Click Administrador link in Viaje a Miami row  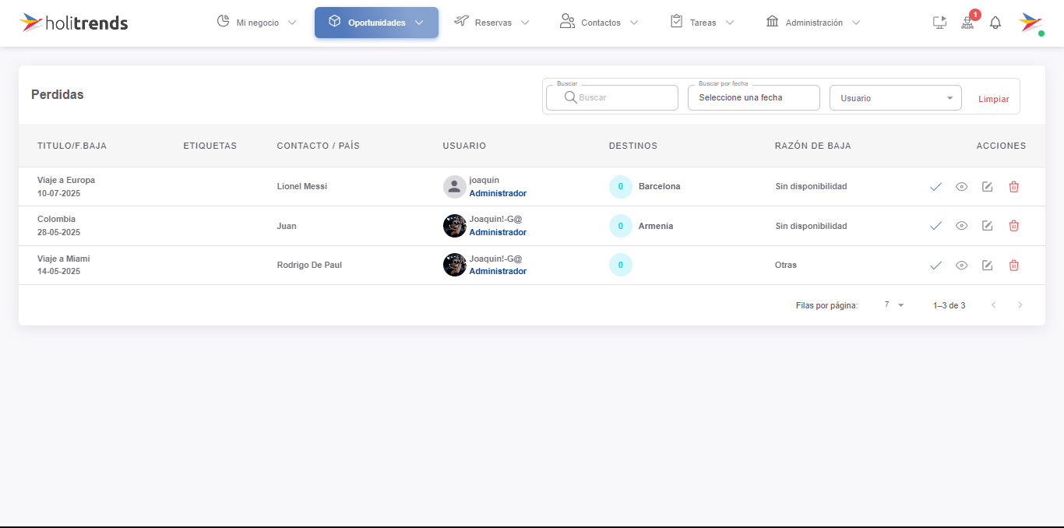(498, 271)
